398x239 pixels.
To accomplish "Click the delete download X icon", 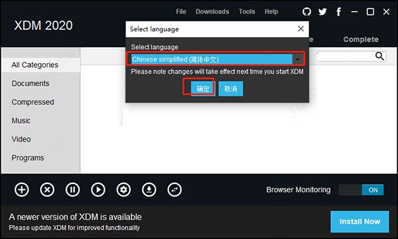I will pyautogui.click(x=47, y=190).
